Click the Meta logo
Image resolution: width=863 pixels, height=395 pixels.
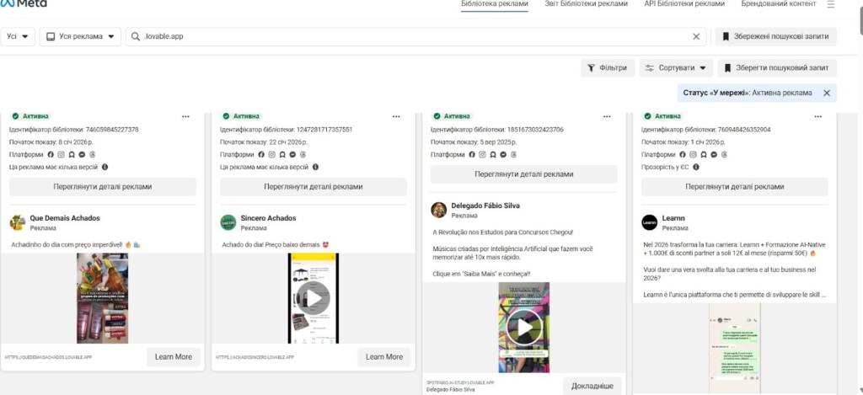coord(24,3)
